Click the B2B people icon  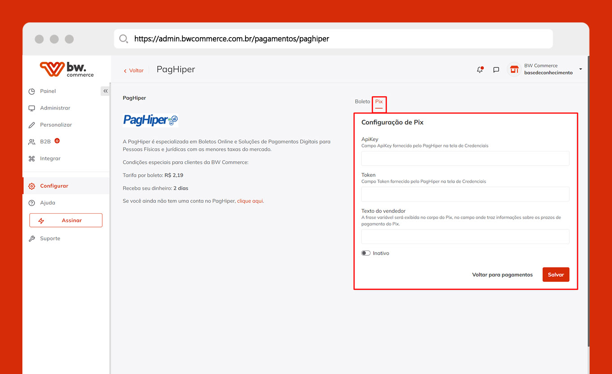pyautogui.click(x=31, y=142)
